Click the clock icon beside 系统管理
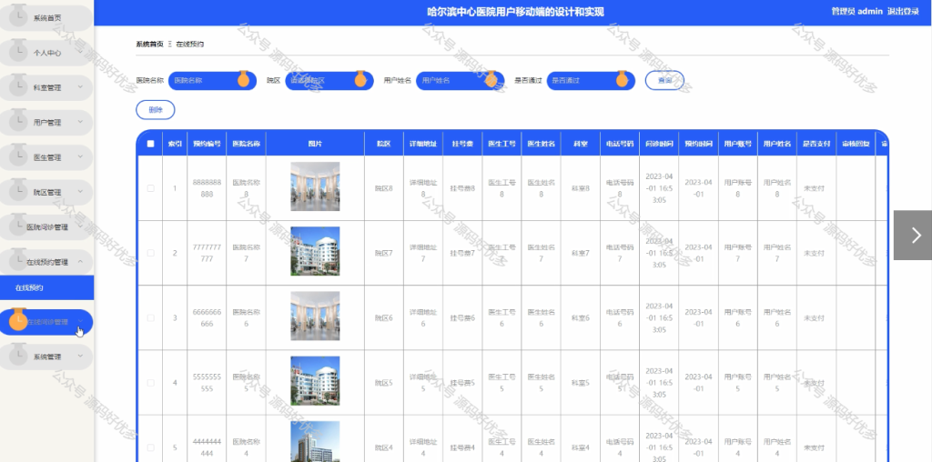This screenshot has height=462, width=932. pyautogui.click(x=19, y=355)
